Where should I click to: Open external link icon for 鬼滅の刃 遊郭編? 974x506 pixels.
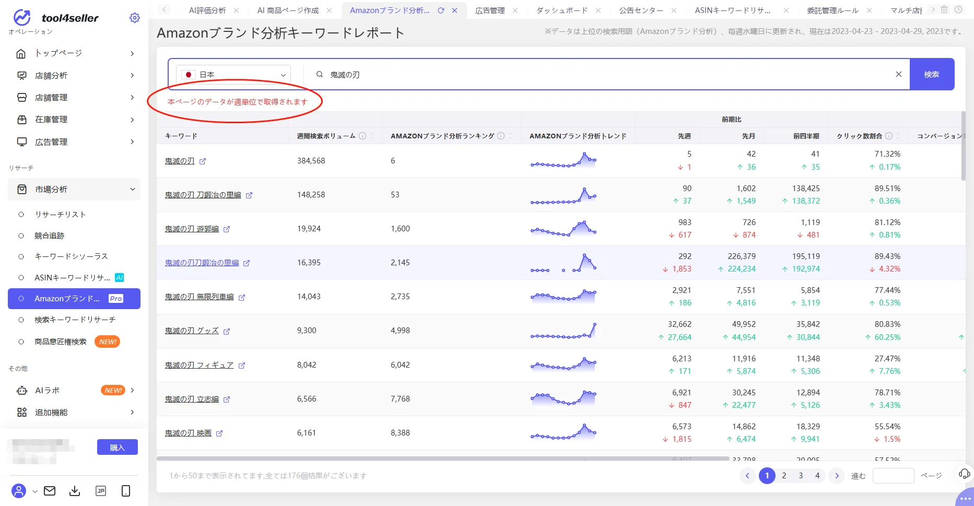tap(227, 229)
